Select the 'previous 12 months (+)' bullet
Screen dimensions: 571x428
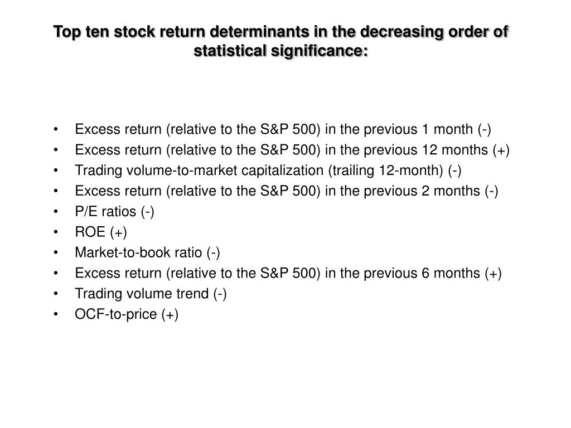click(292, 150)
